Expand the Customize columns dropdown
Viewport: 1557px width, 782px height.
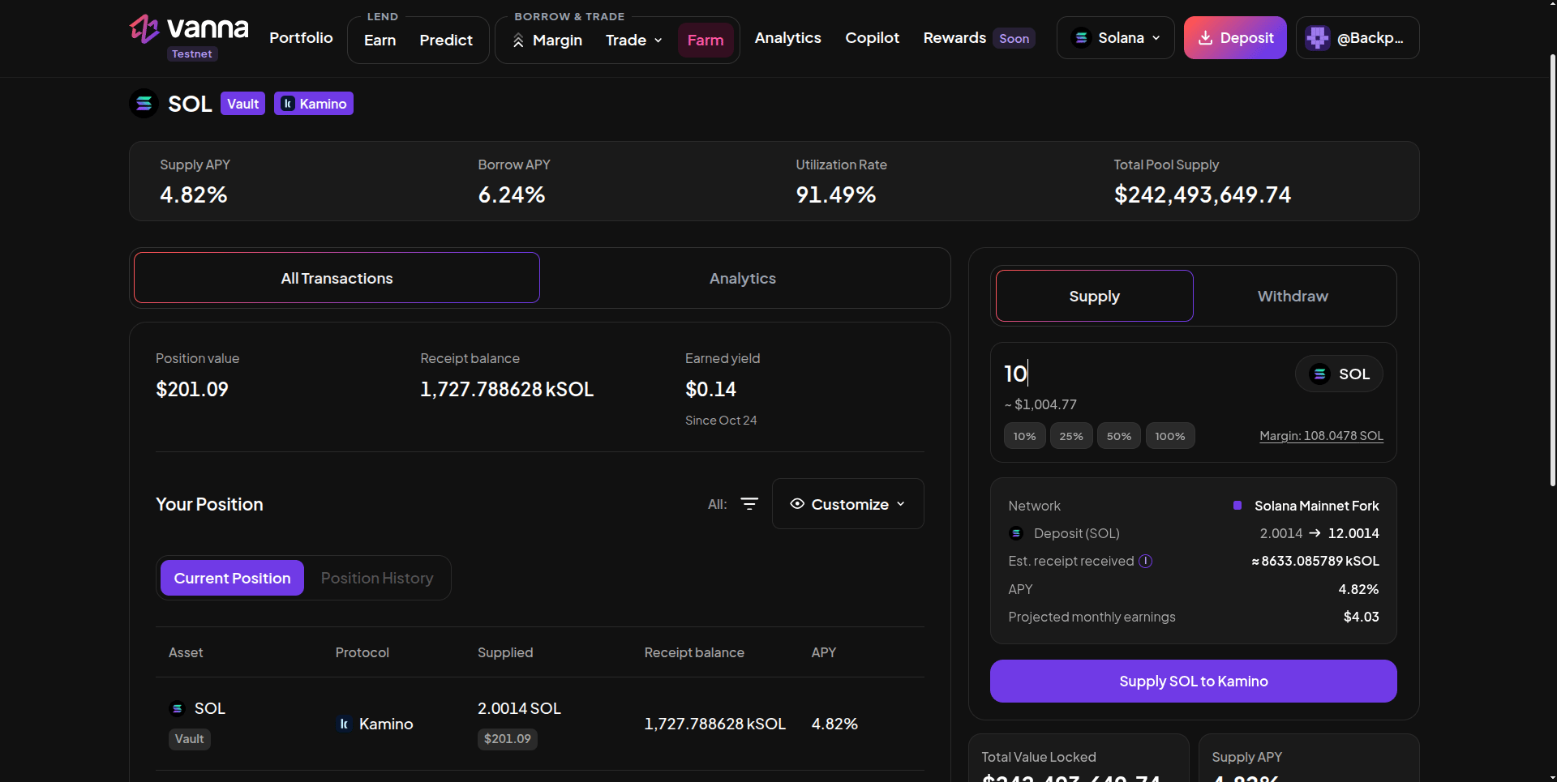pyautogui.click(x=847, y=504)
